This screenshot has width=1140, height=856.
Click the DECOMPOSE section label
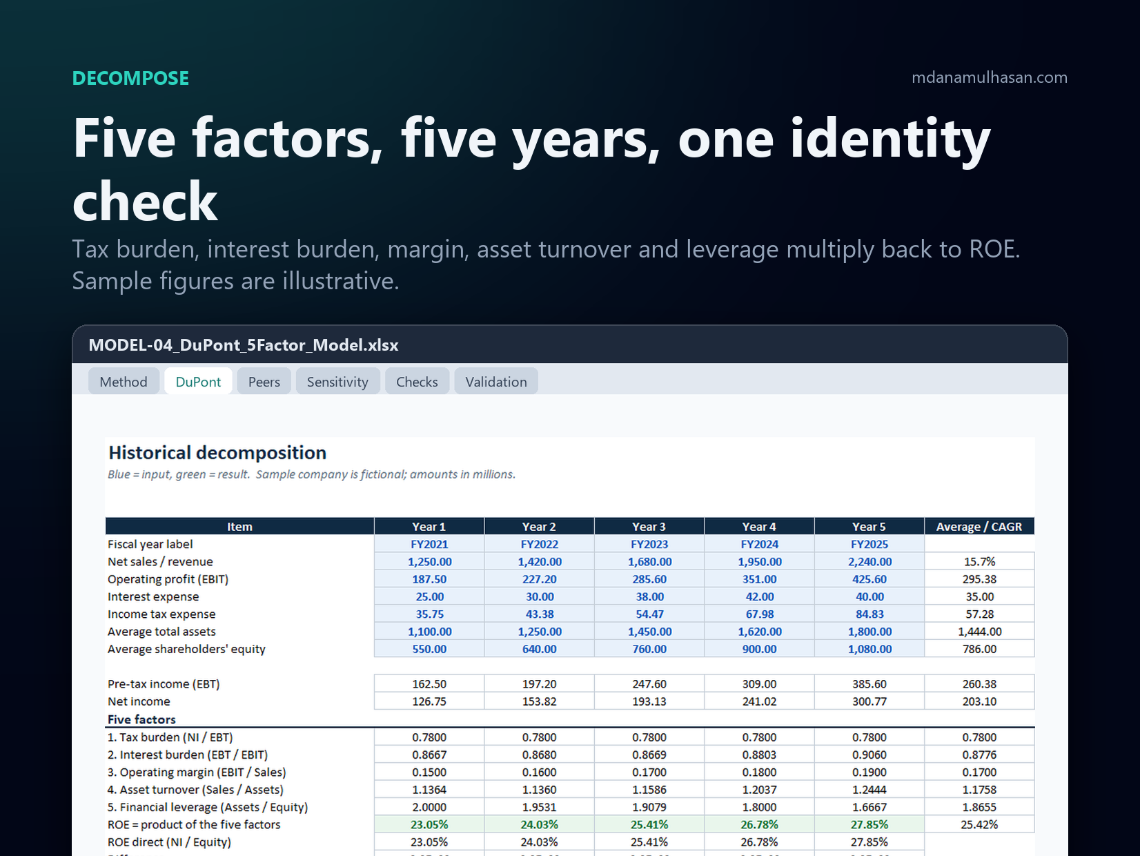pos(130,78)
